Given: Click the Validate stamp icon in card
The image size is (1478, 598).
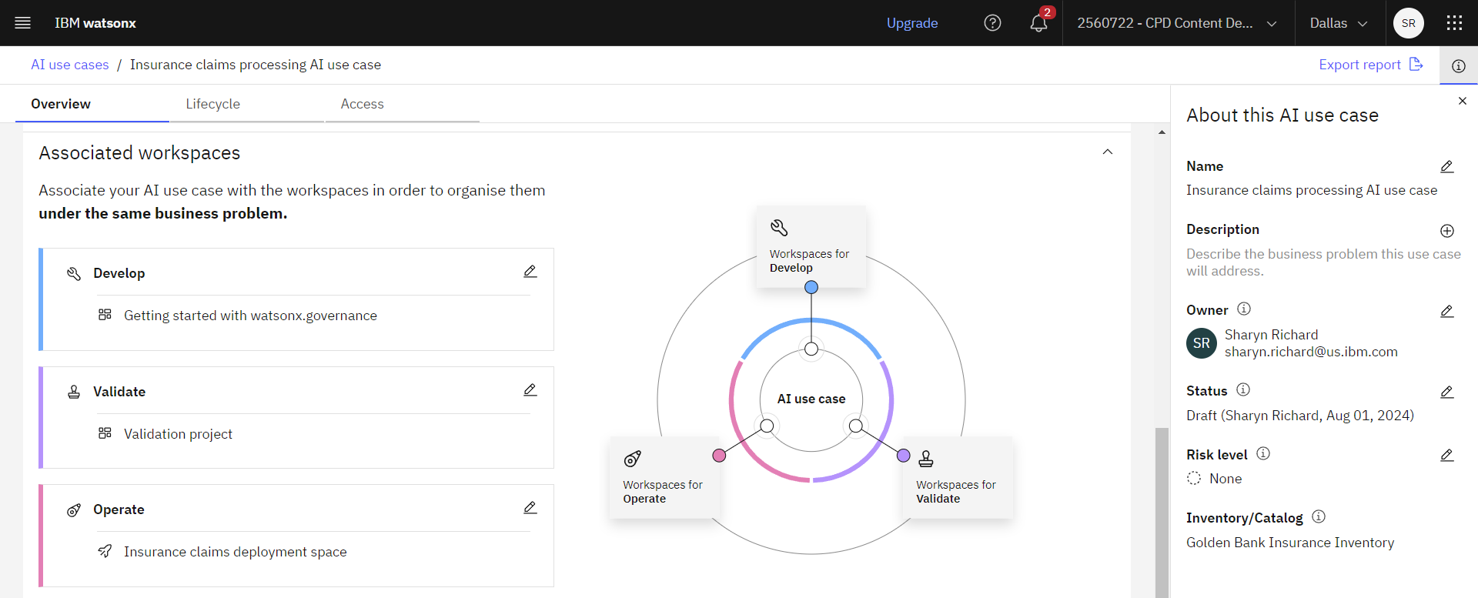Looking at the screenshot, I should click(x=74, y=393).
